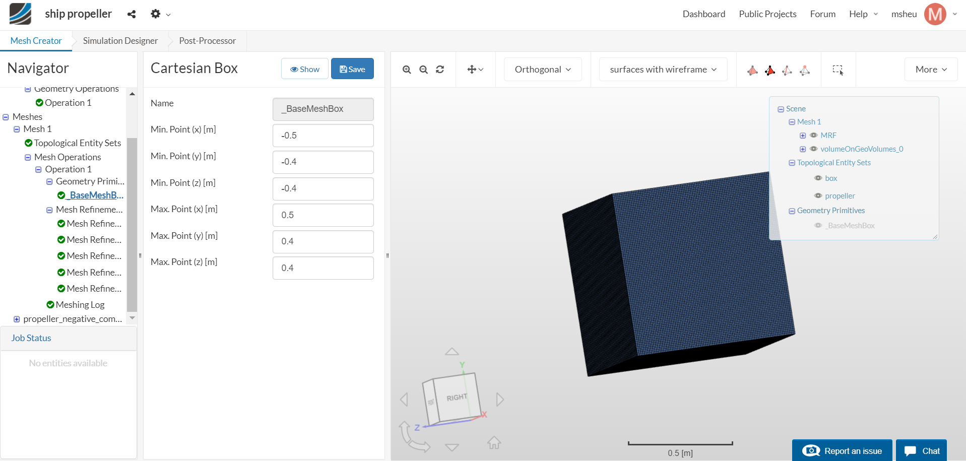Click the zoom out magnifier icon
966x461 pixels.
click(x=423, y=70)
